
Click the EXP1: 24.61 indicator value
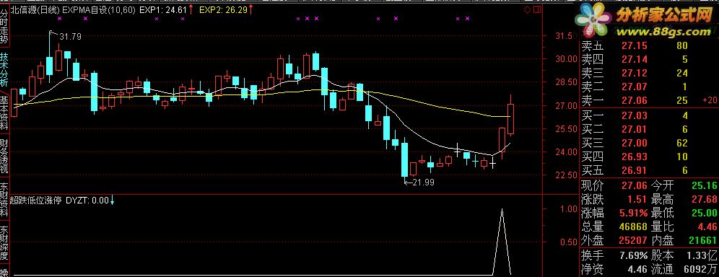click(162, 9)
